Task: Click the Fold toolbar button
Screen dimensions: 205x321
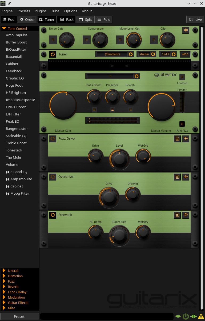Action: tap(103, 19)
